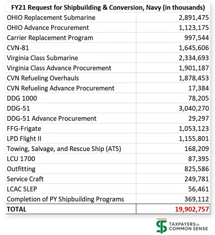
Task: Select the bold 'TOTAL' label
Action: 16,209
